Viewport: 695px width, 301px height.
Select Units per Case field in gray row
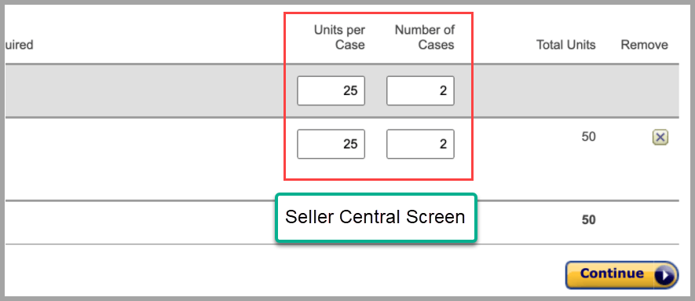(x=331, y=91)
